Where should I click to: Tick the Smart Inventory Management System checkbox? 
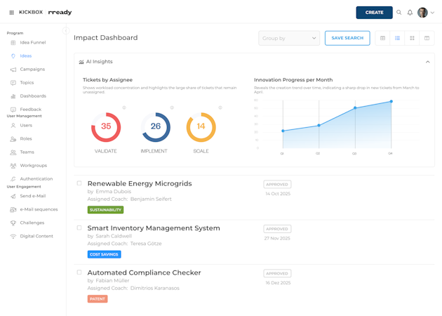point(79,228)
